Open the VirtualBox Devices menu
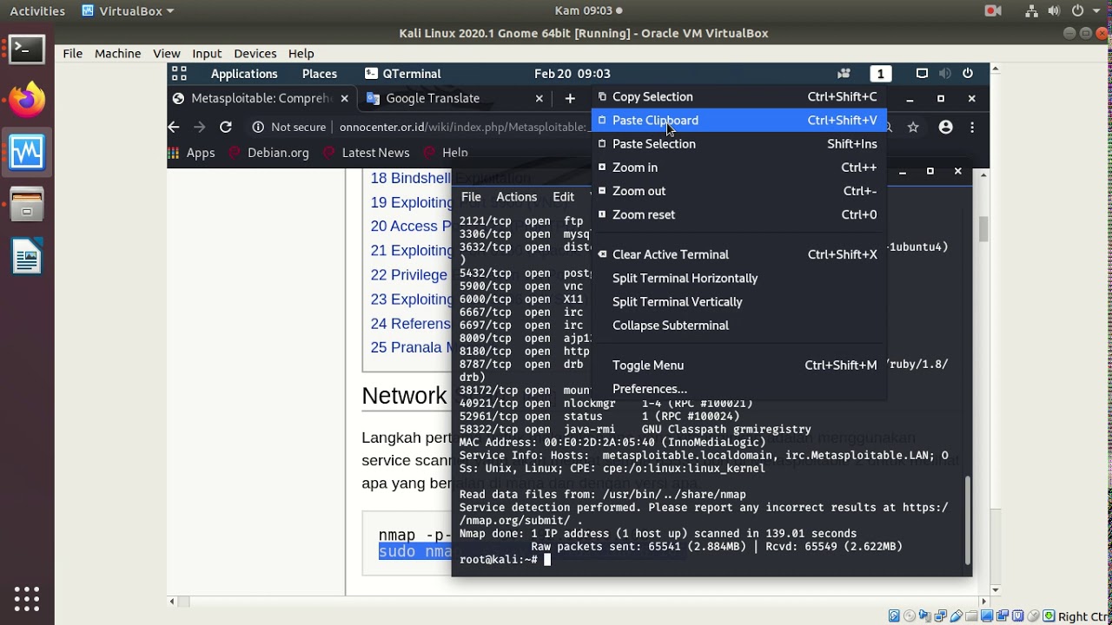Viewport: 1112px width, 625px height. (x=255, y=53)
